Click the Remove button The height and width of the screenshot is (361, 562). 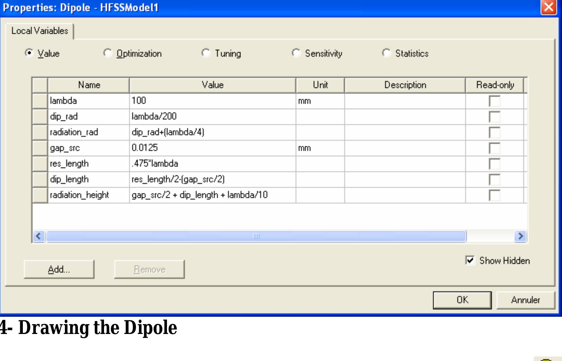click(x=149, y=269)
